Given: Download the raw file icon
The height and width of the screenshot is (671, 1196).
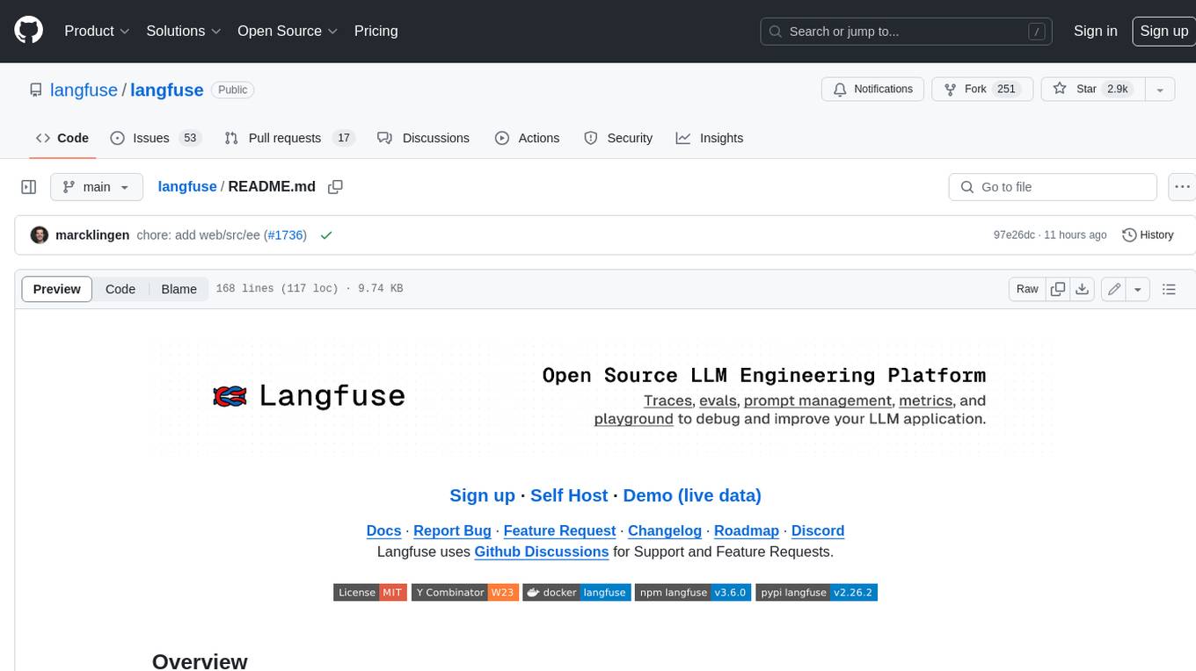Looking at the screenshot, I should click(1083, 289).
